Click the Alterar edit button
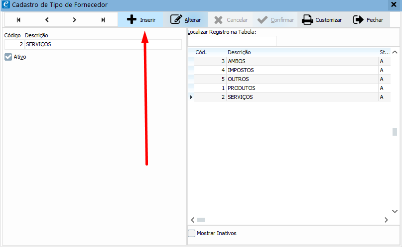The width and height of the screenshot is (407, 252). tap(185, 20)
